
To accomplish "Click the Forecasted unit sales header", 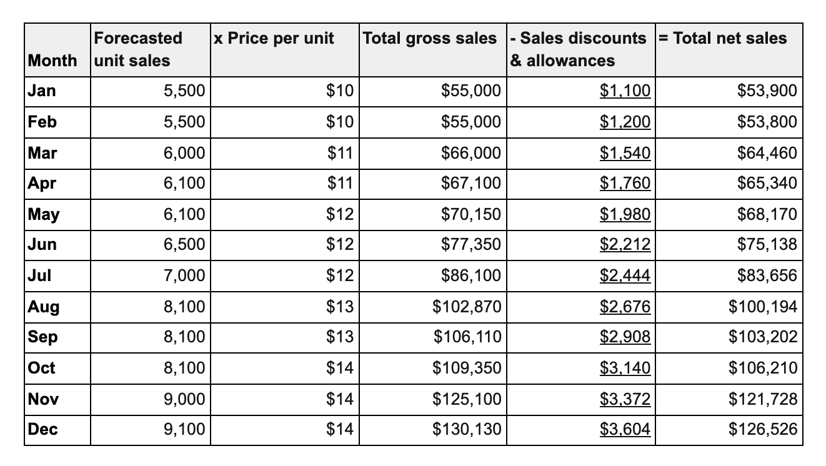I will pos(138,49).
